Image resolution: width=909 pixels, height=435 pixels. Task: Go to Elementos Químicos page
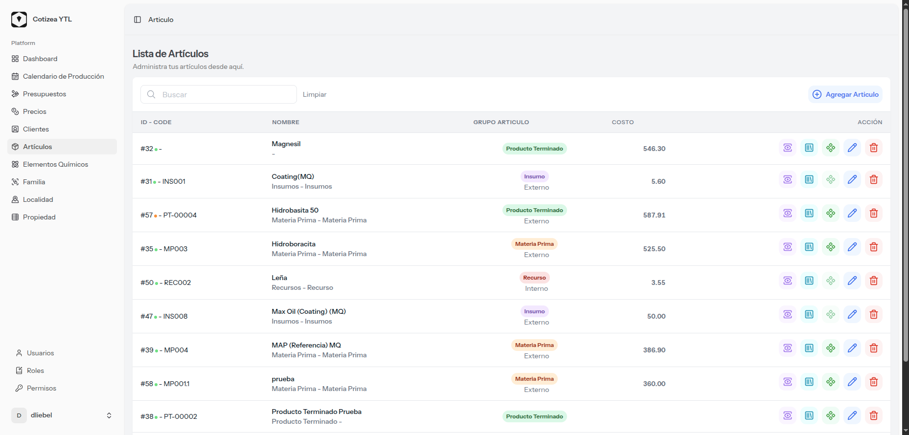click(55, 164)
